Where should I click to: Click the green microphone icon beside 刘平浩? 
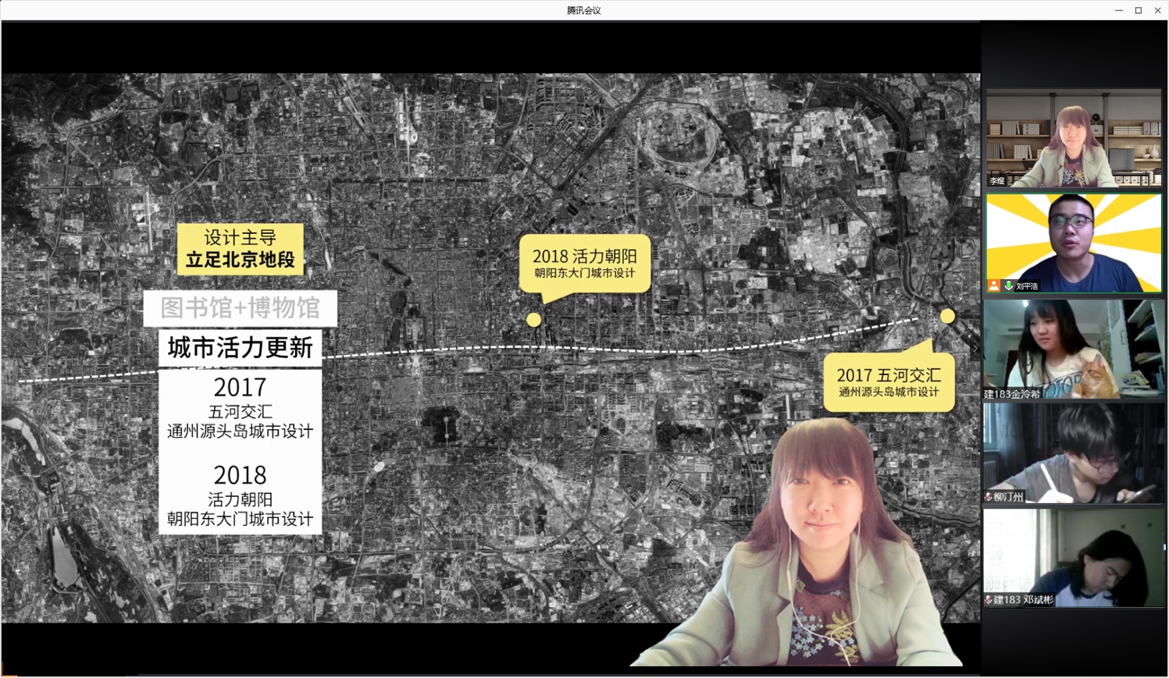pyautogui.click(x=1009, y=286)
